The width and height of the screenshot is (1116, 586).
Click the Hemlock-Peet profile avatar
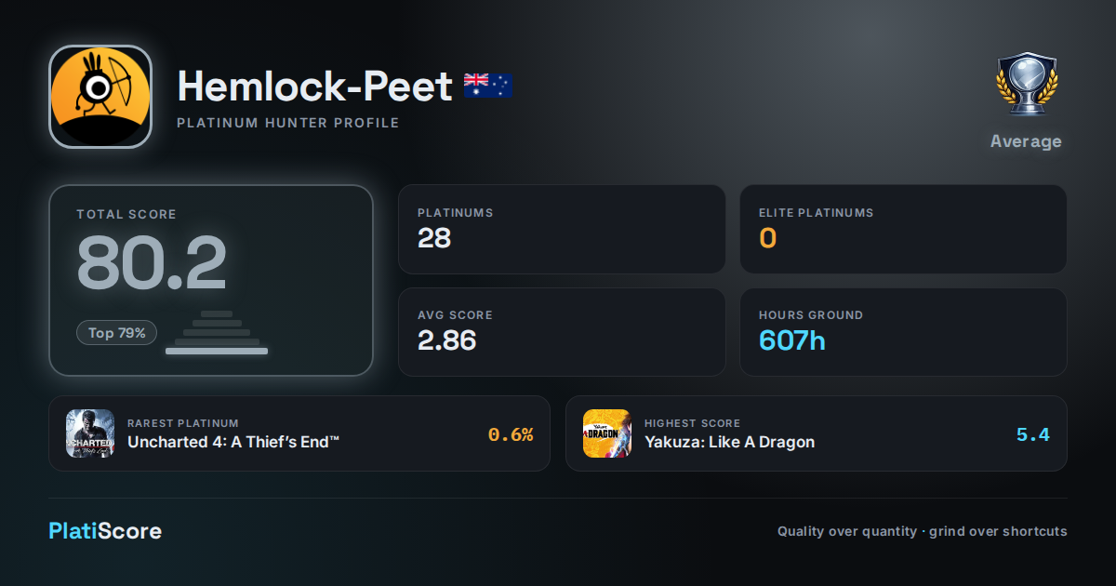[x=100, y=97]
